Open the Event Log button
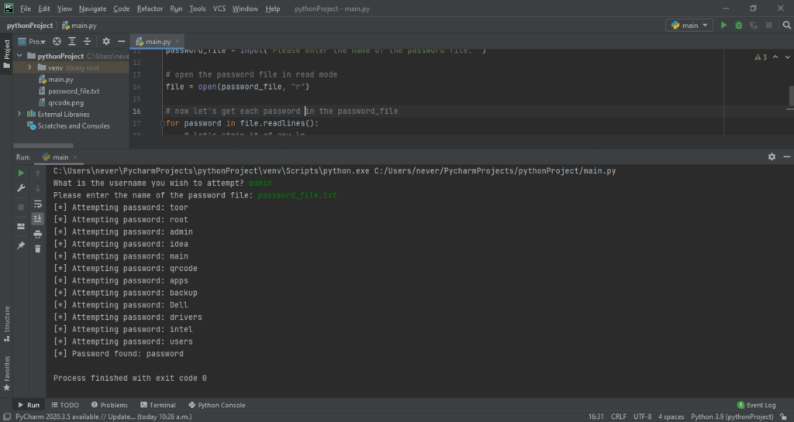794x422 pixels. [756, 405]
